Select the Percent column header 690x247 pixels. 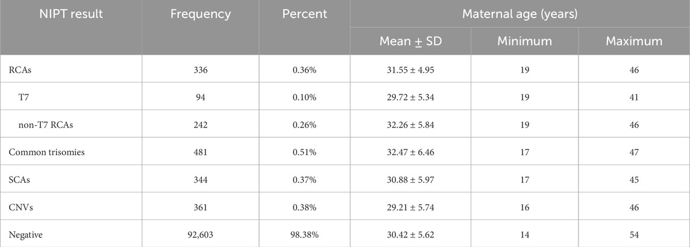click(x=304, y=14)
